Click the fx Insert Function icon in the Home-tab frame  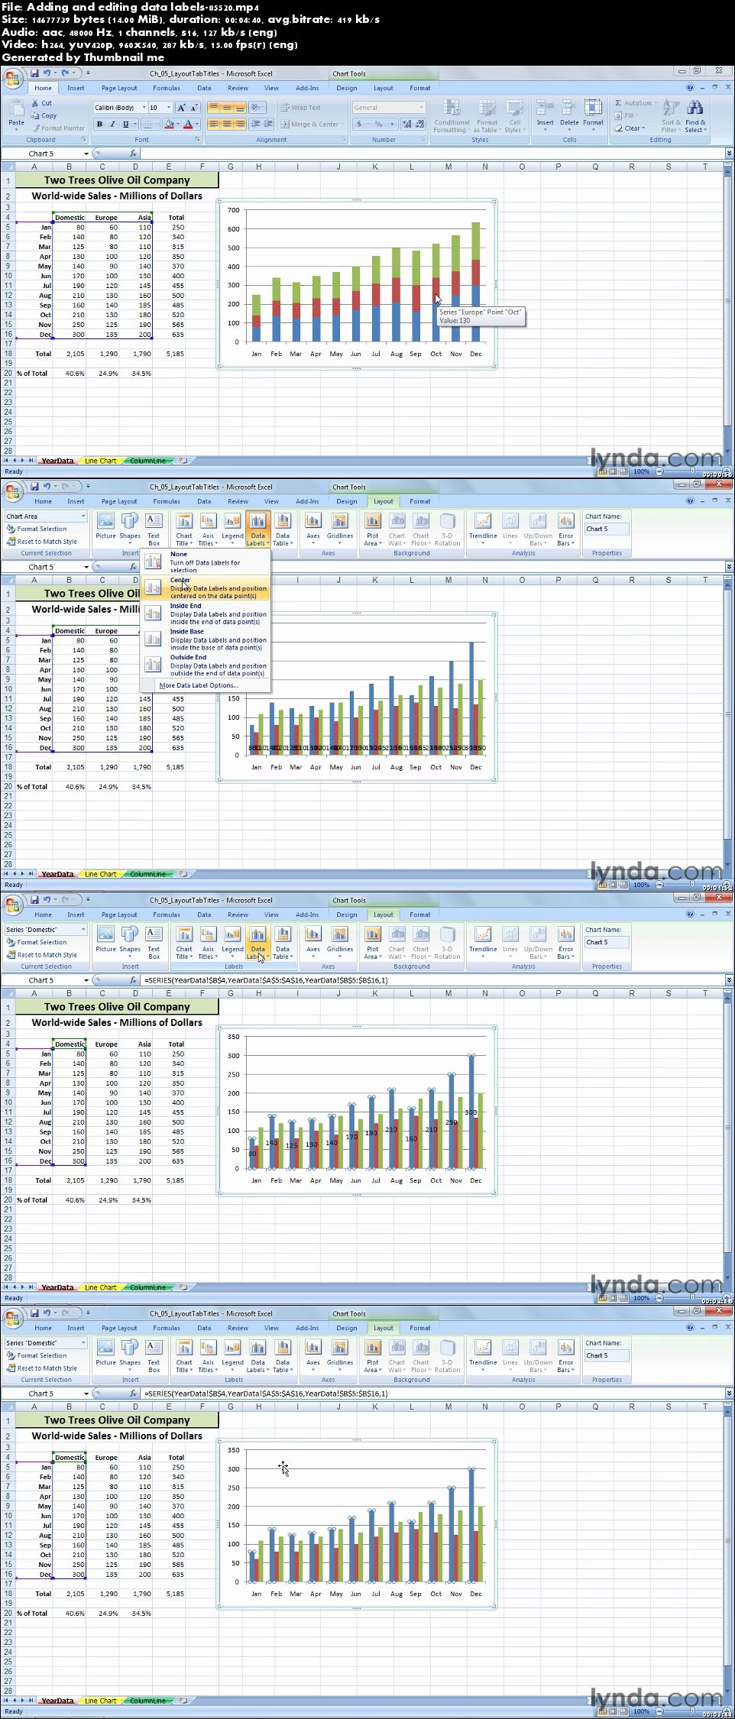(133, 154)
